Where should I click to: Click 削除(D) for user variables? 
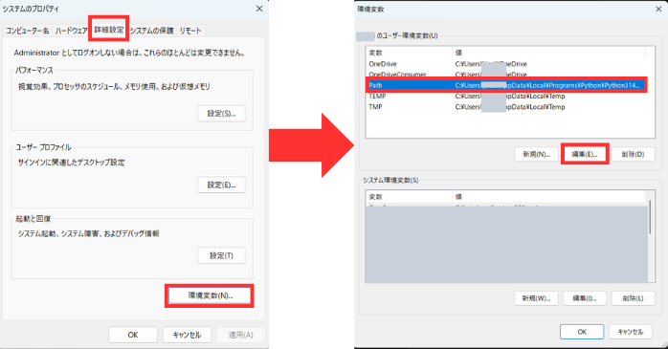pos(633,154)
